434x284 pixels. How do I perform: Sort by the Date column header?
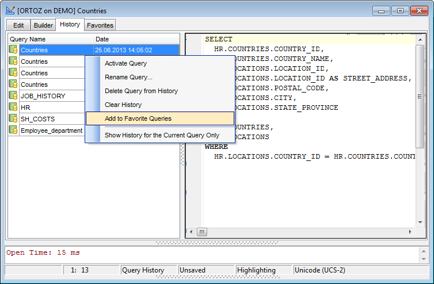coord(136,39)
